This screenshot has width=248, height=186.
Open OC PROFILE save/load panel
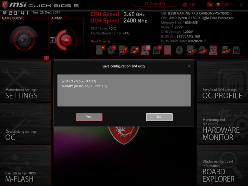tap(223, 82)
